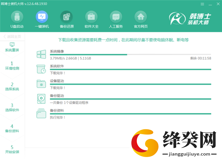Click the 设备驱动 label text
Image resolution: width=222 pixels, height=160 pixels.
(57, 81)
